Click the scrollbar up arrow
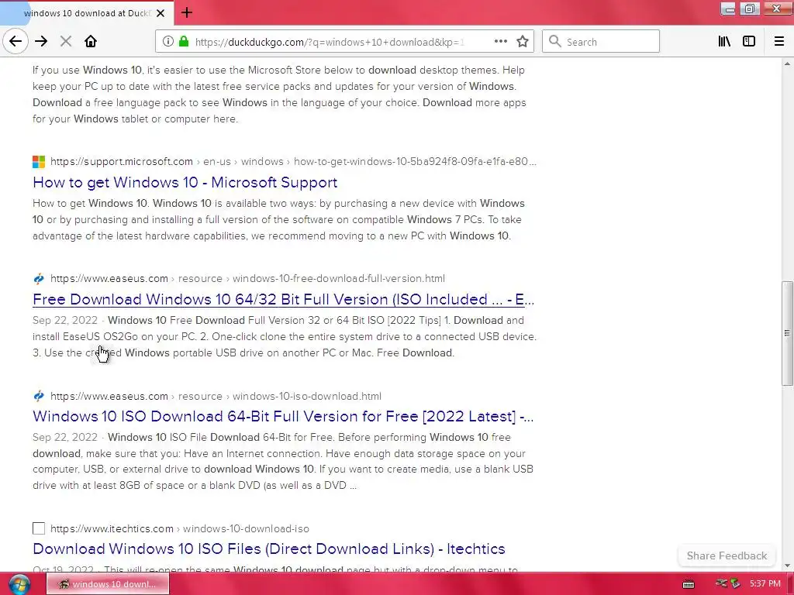Image resolution: width=794 pixels, height=595 pixels. point(787,64)
